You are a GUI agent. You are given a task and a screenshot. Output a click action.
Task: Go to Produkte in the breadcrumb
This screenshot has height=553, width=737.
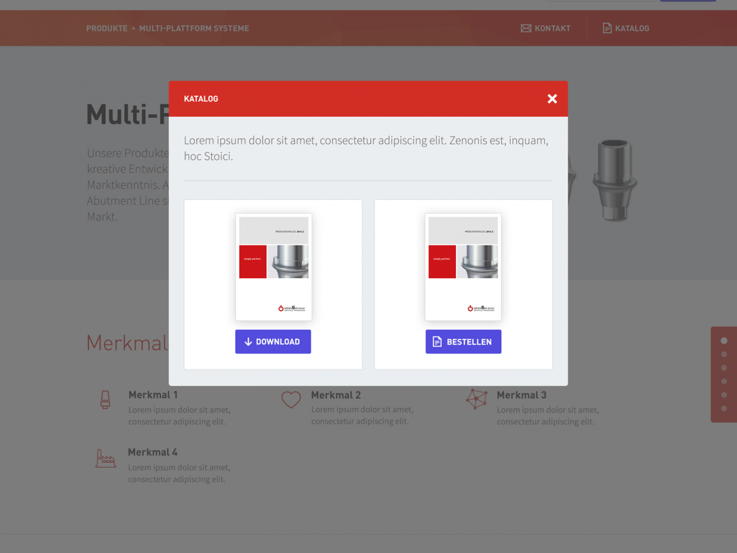click(x=106, y=29)
